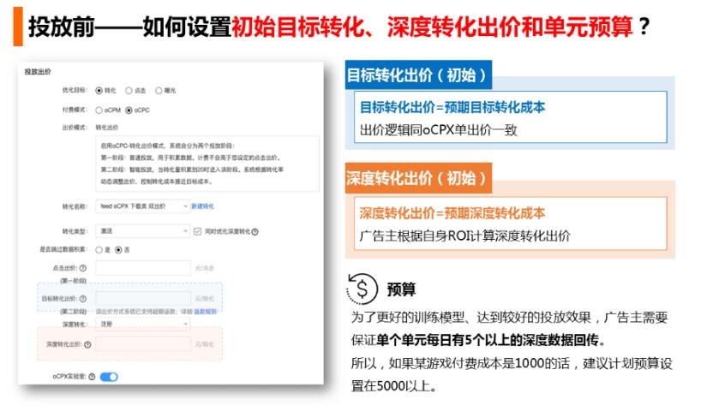Viewport: 713px width, 417px height.
Task: Click help icon next to 点击出价
Action: click(x=83, y=268)
